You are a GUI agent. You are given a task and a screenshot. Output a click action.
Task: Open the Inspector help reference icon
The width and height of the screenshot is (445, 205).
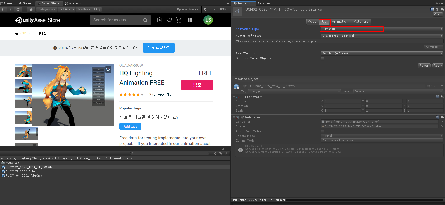pos(432,9)
